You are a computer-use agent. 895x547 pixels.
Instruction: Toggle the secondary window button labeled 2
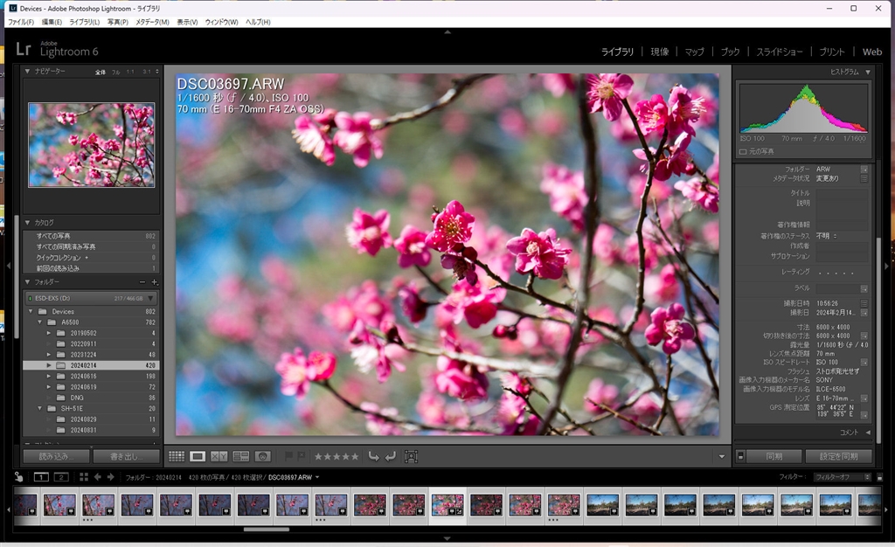pos(61,477)
